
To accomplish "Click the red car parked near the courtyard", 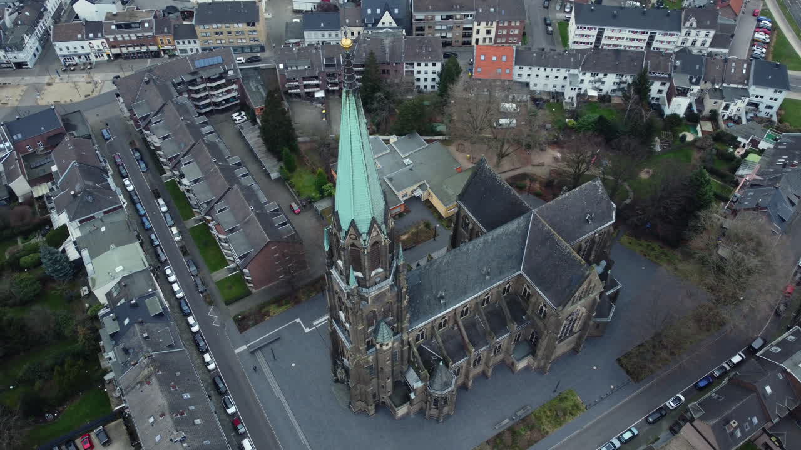I will [295, 209].
